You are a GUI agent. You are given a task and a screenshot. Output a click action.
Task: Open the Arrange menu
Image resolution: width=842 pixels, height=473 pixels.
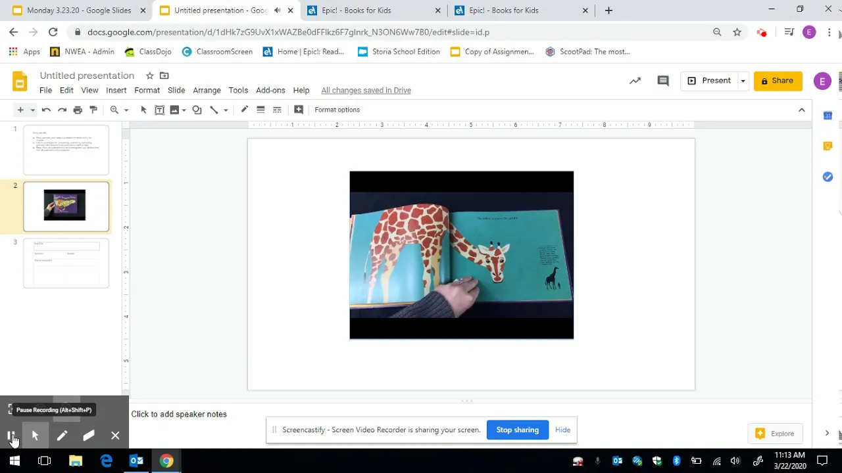pyautogui.click(x=207, y=90)
